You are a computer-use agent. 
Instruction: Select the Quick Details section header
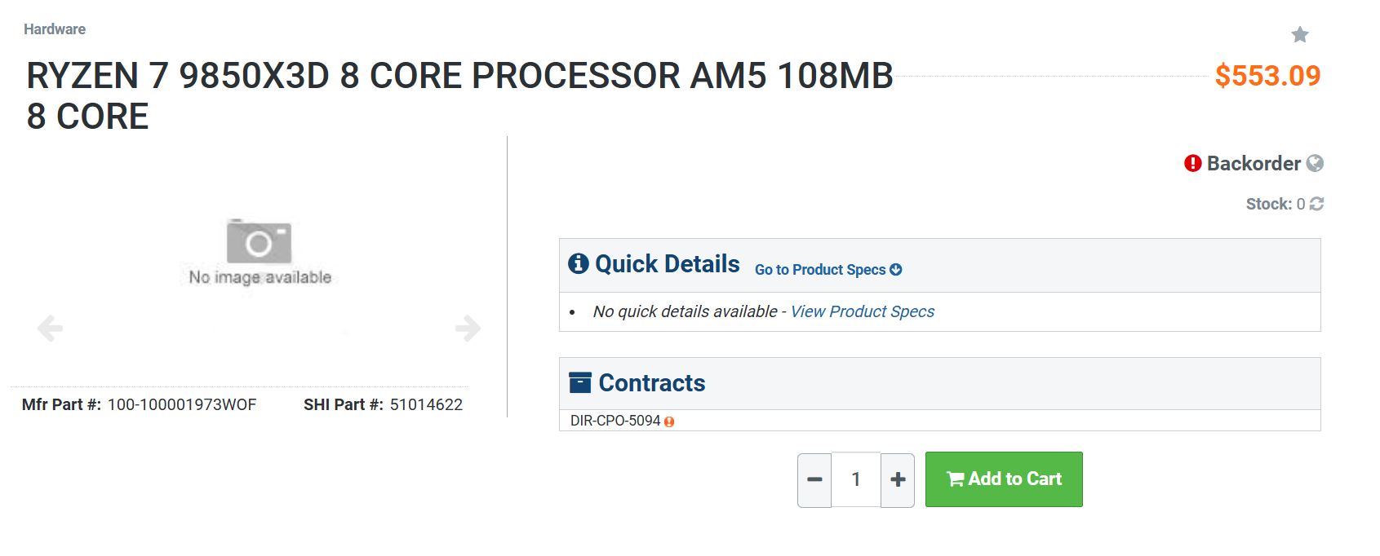pos(668,263)
